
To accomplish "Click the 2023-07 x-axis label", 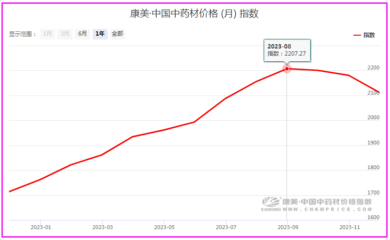I will coord(226,227).
